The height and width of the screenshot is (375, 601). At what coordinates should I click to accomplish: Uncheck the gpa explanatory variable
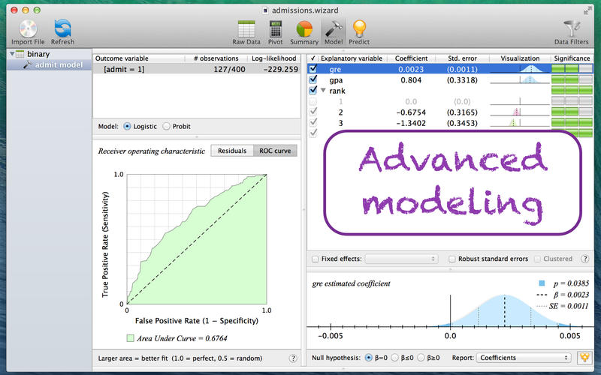click(x=313, y=79)
